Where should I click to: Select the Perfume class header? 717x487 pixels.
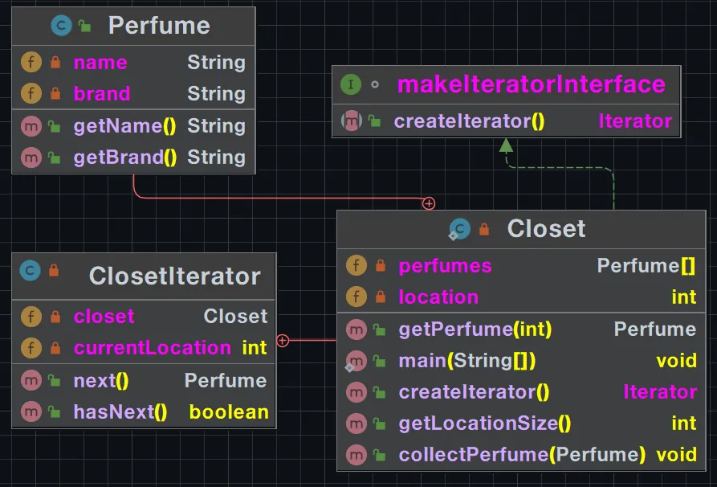tap(159, 26)
